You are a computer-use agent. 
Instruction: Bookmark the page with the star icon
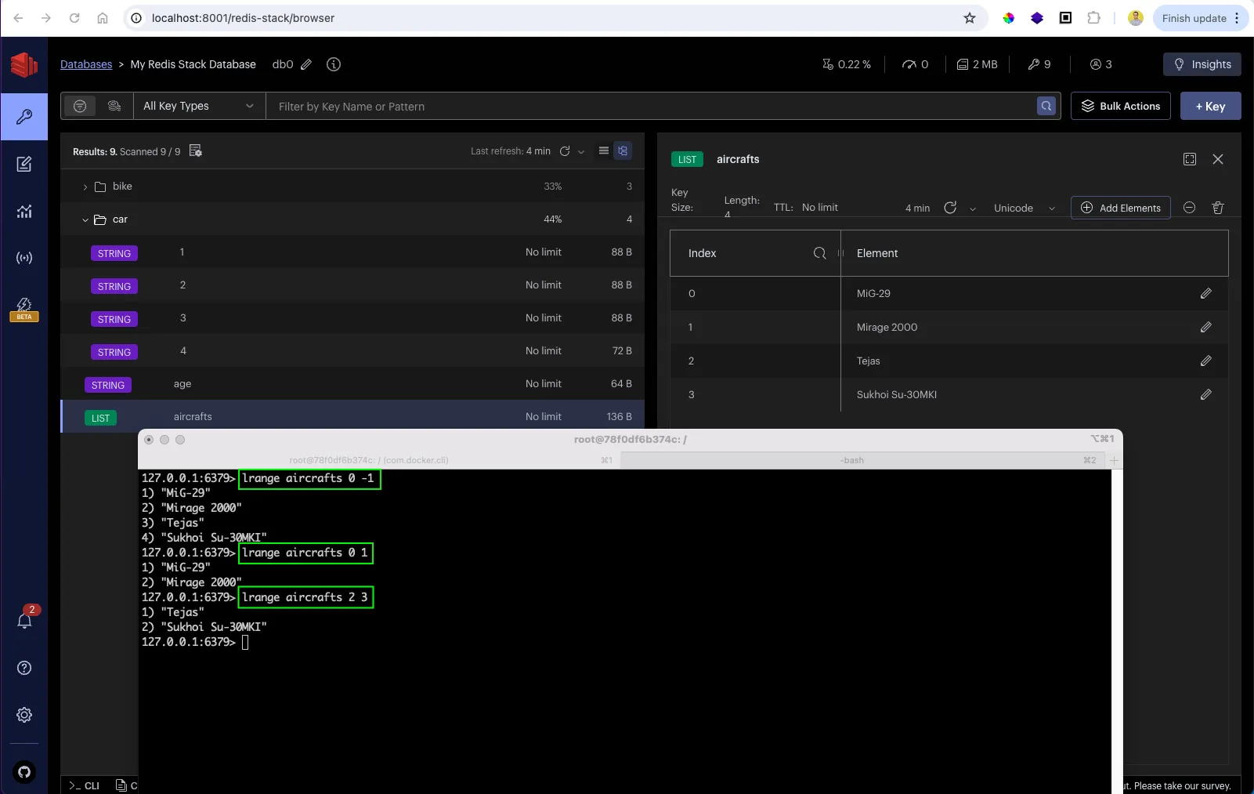point(970,18)
